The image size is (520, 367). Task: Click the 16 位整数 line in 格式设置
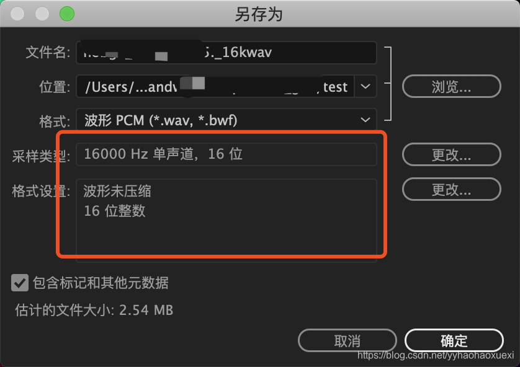coord(114,211)
